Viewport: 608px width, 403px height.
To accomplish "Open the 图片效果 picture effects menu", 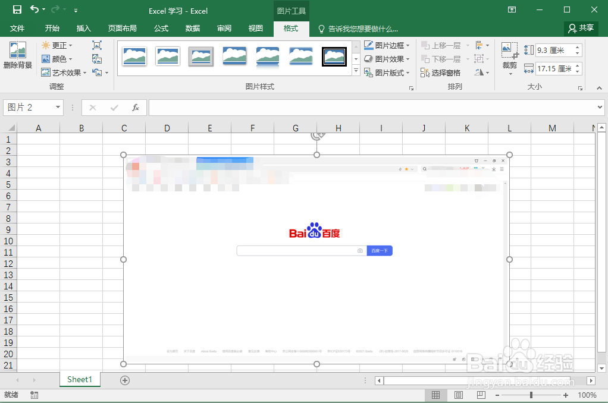I will click(x=387, y=59).
